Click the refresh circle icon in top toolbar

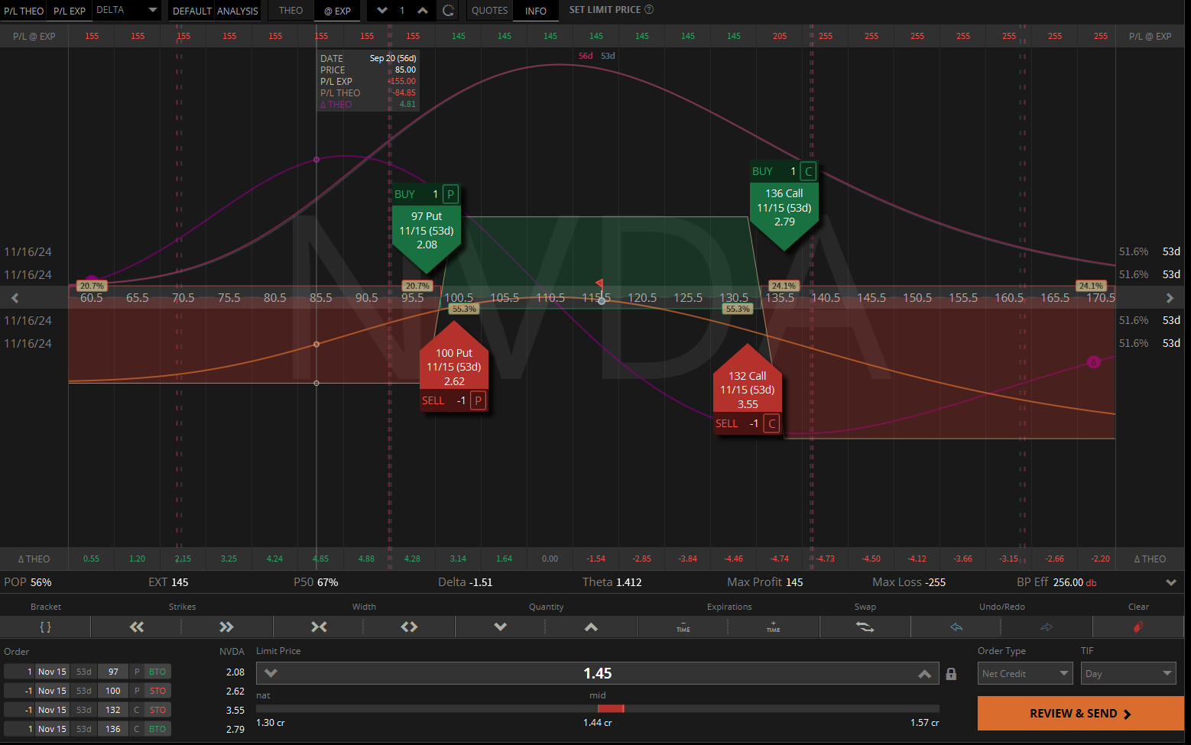449,11
